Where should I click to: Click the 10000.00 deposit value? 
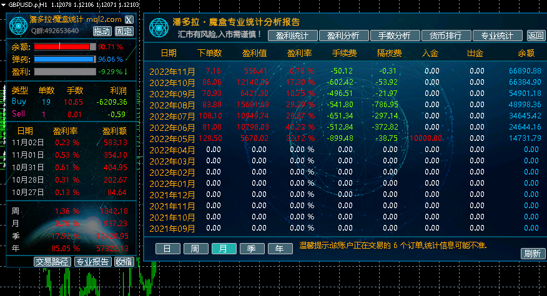(x=426, y=138)
